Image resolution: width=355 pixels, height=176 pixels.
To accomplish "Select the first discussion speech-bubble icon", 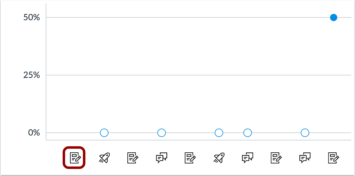I will pyautogui.click(x=162, y=158).
